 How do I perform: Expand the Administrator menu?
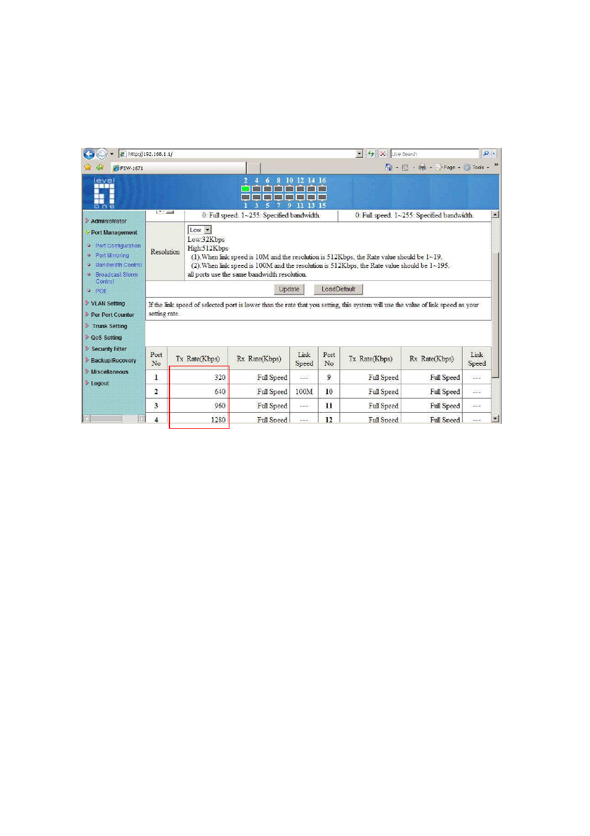pos(109,221)
